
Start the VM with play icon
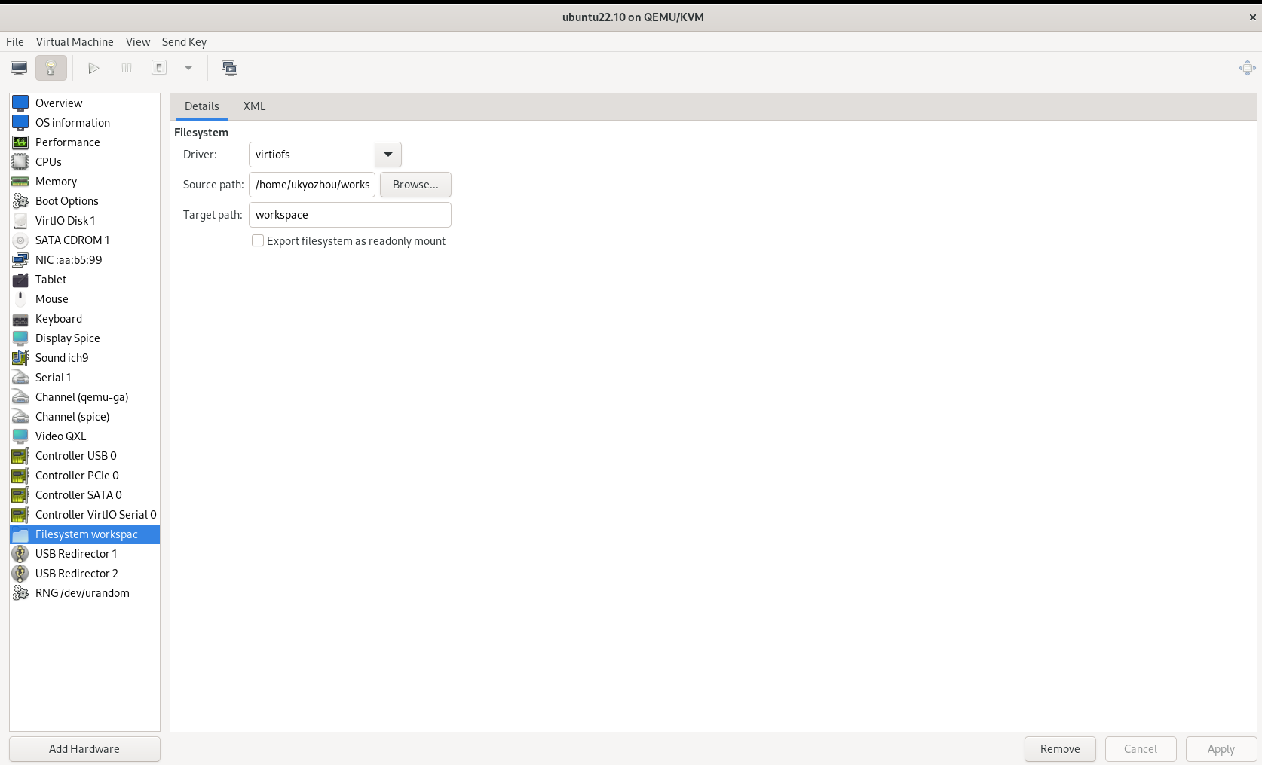(93, 69)
